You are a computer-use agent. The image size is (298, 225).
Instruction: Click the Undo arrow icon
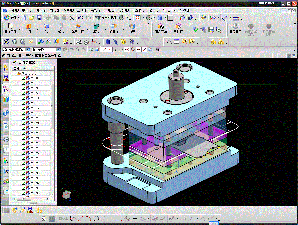pos(81,18)
